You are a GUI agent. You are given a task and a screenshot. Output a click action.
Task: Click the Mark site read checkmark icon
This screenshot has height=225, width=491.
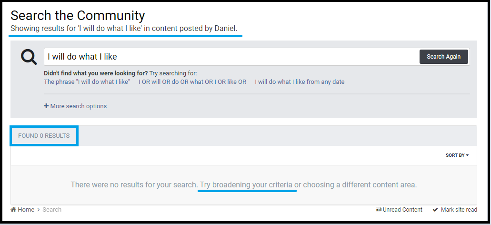[x=435, y=210]
